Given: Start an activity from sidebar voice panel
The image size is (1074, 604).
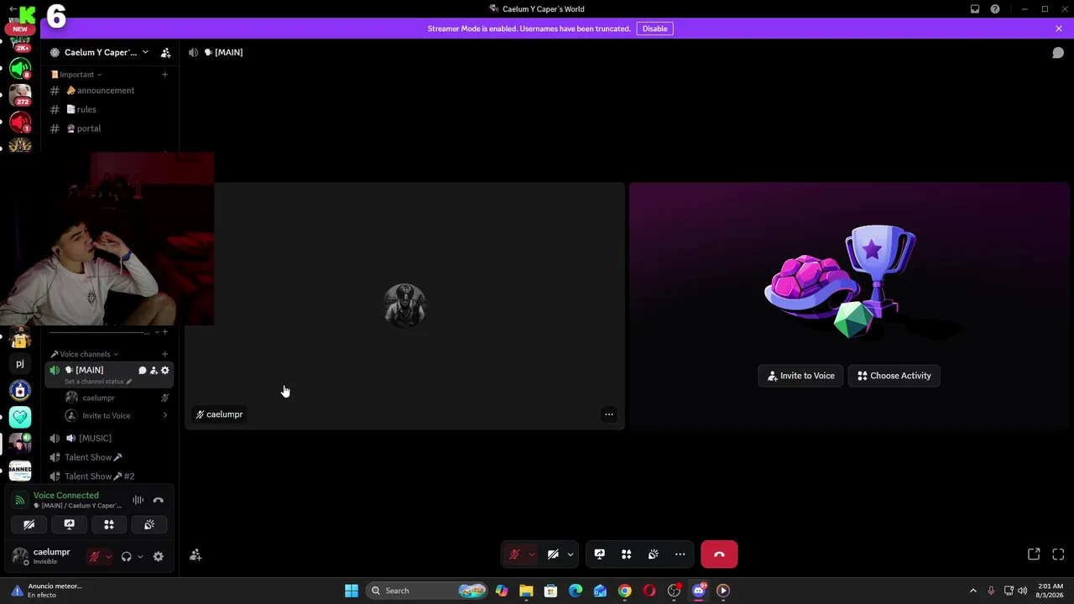Looking at the screenshot, I should click(109, 524).
